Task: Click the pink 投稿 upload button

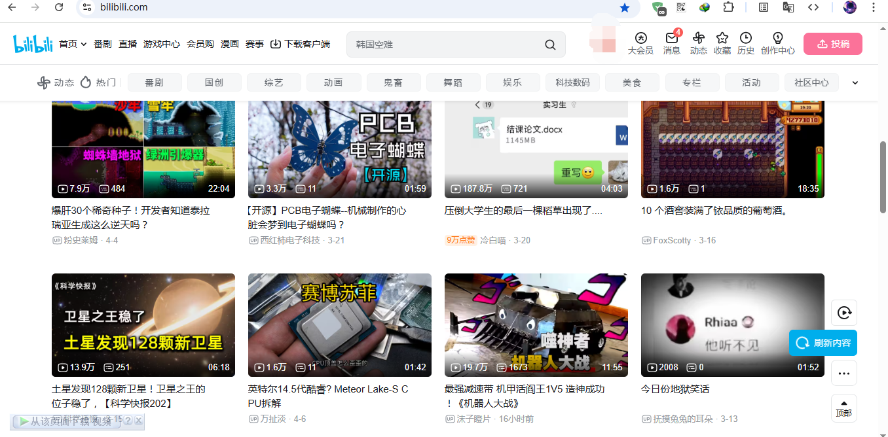Action: (832, 44)
